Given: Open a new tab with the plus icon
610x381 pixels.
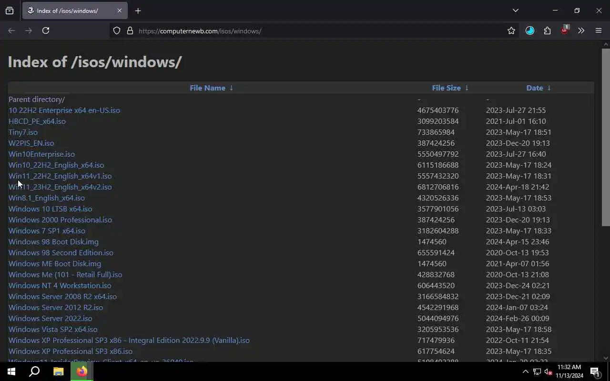Looking at the screenshot, I should [x=138, y=10].
